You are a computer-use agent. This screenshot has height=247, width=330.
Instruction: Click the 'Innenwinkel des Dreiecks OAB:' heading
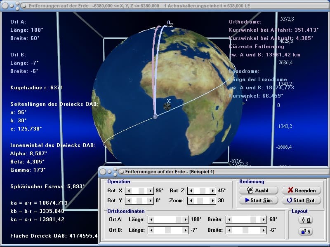coord(53,145)
